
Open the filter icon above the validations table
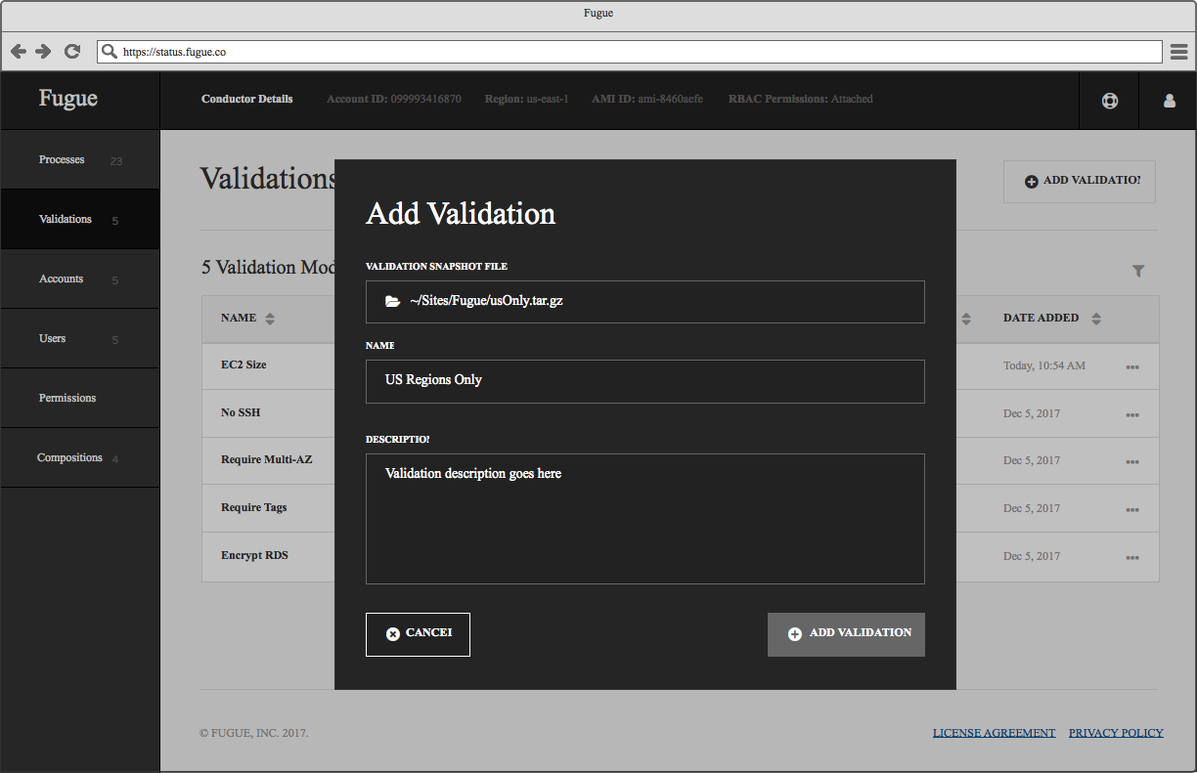[x=1138, y=271]
